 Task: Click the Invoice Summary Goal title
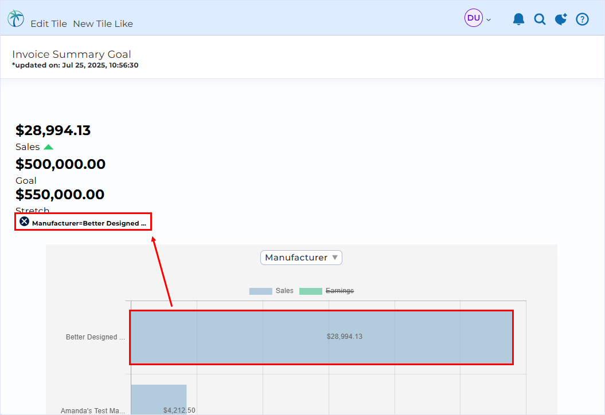(x=71, y=54)
